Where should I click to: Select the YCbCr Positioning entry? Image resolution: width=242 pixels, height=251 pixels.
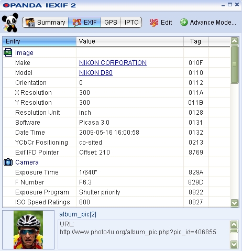point(41,143)
